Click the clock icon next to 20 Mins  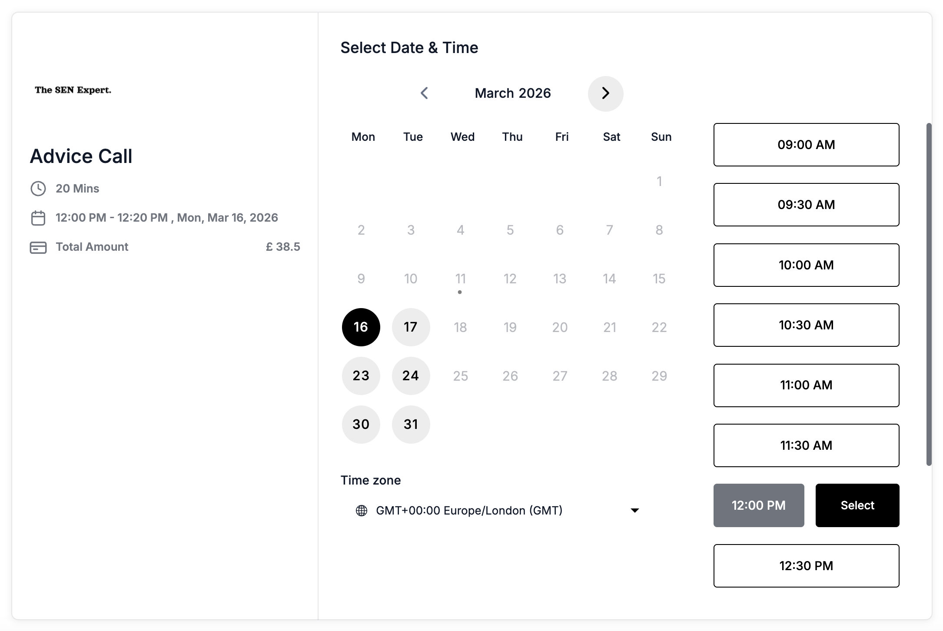tap(38, 189)
